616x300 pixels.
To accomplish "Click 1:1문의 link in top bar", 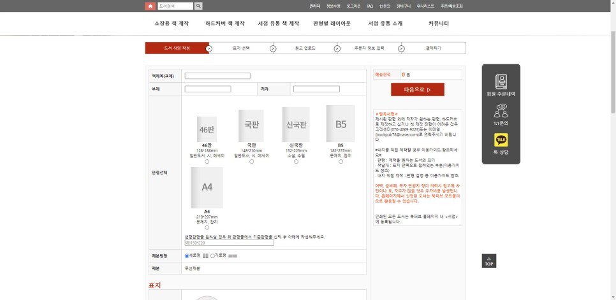I will (x=385, y=6).
